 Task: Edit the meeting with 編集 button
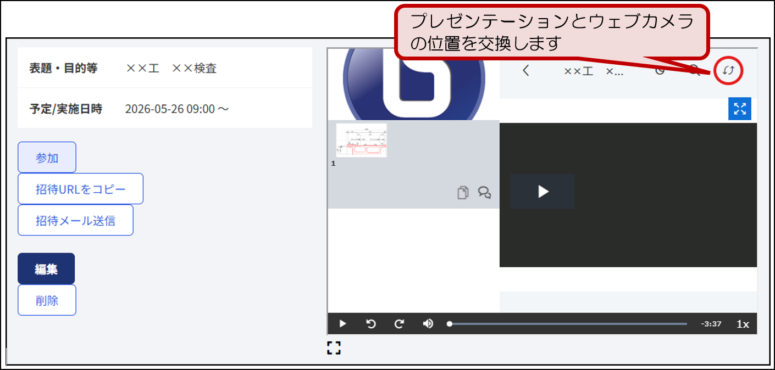[x=46, y=268]
